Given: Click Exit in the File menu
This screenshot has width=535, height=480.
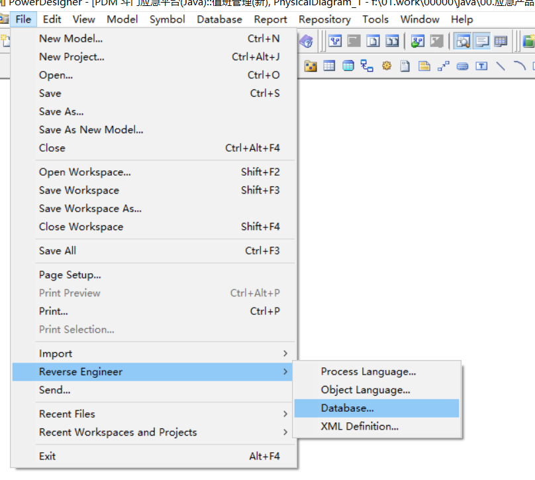Looking at the screenshot, I should pyautogui.click(x=154, y=456).
